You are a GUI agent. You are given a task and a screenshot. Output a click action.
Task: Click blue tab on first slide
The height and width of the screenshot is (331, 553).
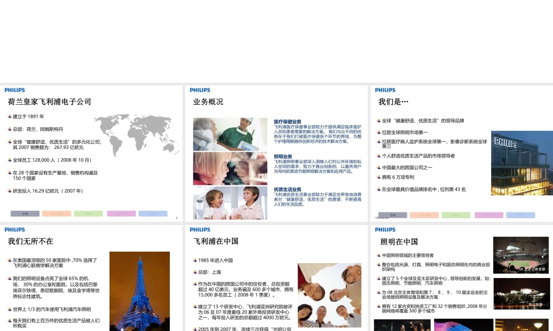(x=153, y=213)
